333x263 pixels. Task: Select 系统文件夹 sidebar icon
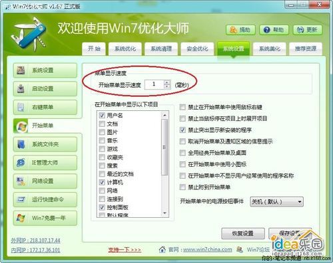tap(21, 144)
